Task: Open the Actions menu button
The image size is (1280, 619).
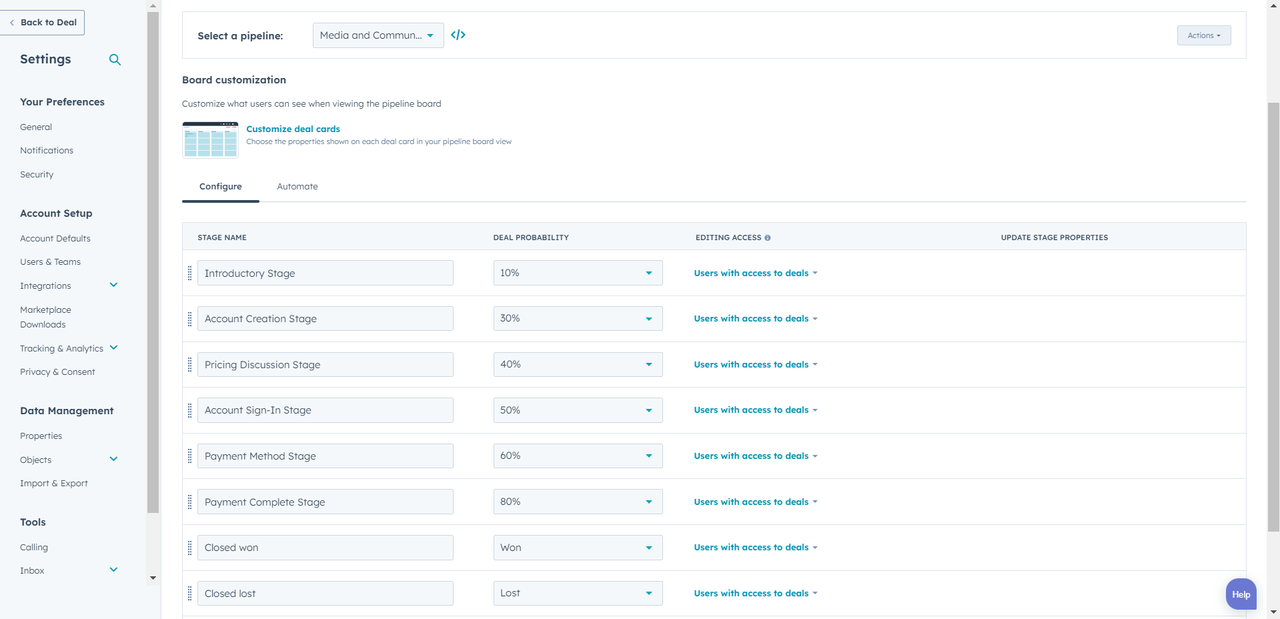Action: click(x=1203, y=35)
